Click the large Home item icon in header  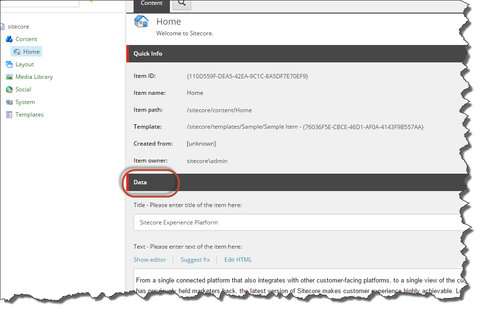coord(141,21)
